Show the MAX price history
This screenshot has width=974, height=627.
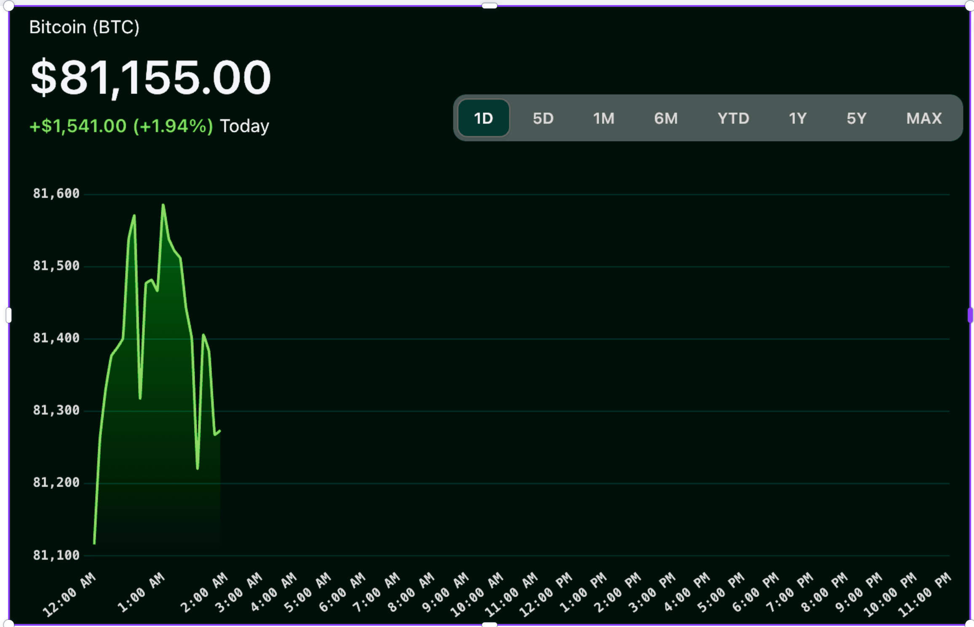[924, 118]
